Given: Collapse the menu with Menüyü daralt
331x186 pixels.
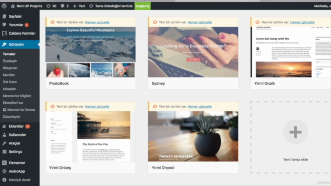Looking at the screenshot, I should pyautogui.click(x=17, y=180).
